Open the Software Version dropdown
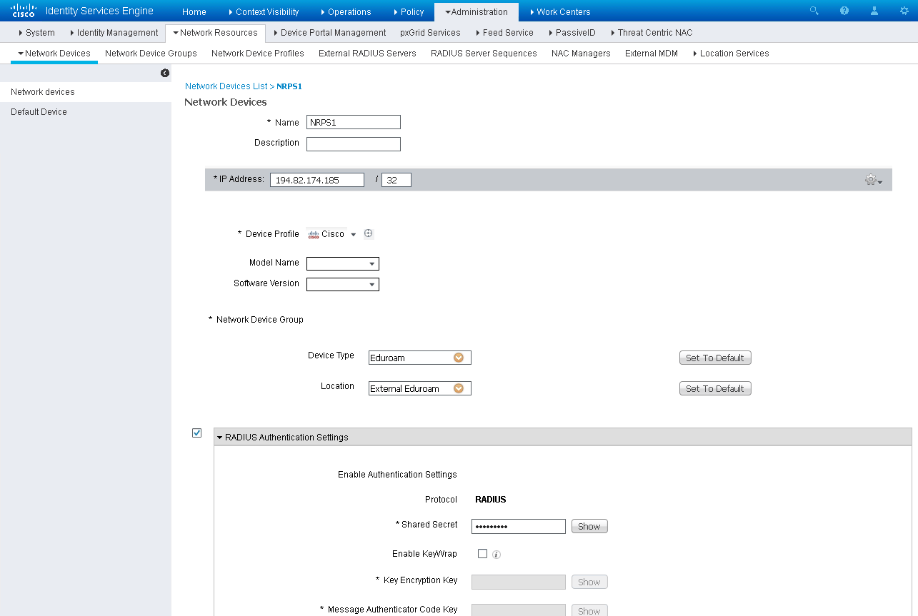 (x=343, y=284)
